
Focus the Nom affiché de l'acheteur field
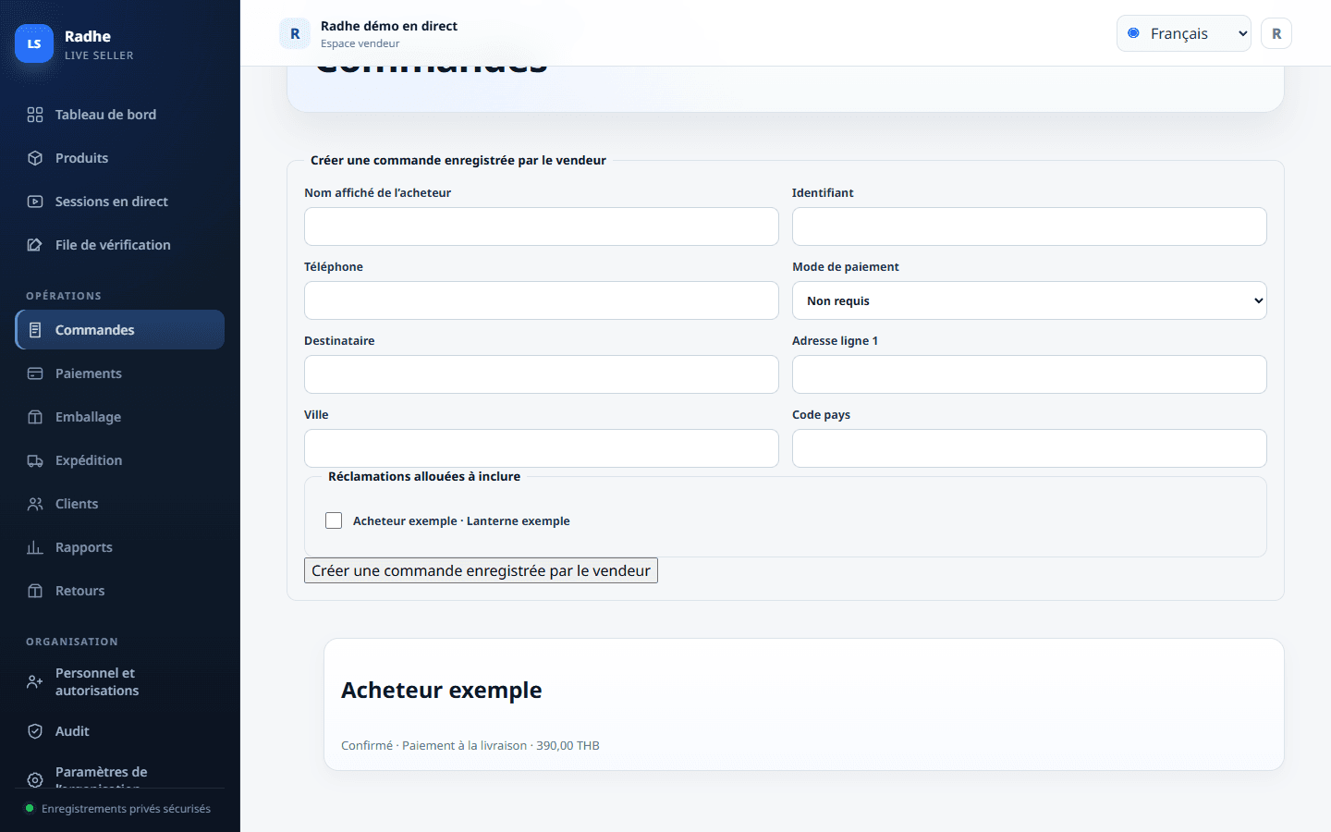[542, 226]
